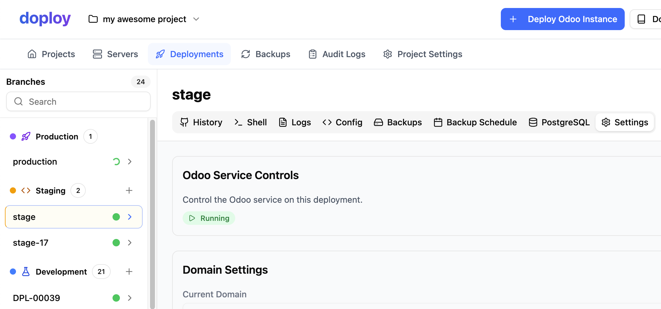Click the Development flask icon

pos(26,272)
